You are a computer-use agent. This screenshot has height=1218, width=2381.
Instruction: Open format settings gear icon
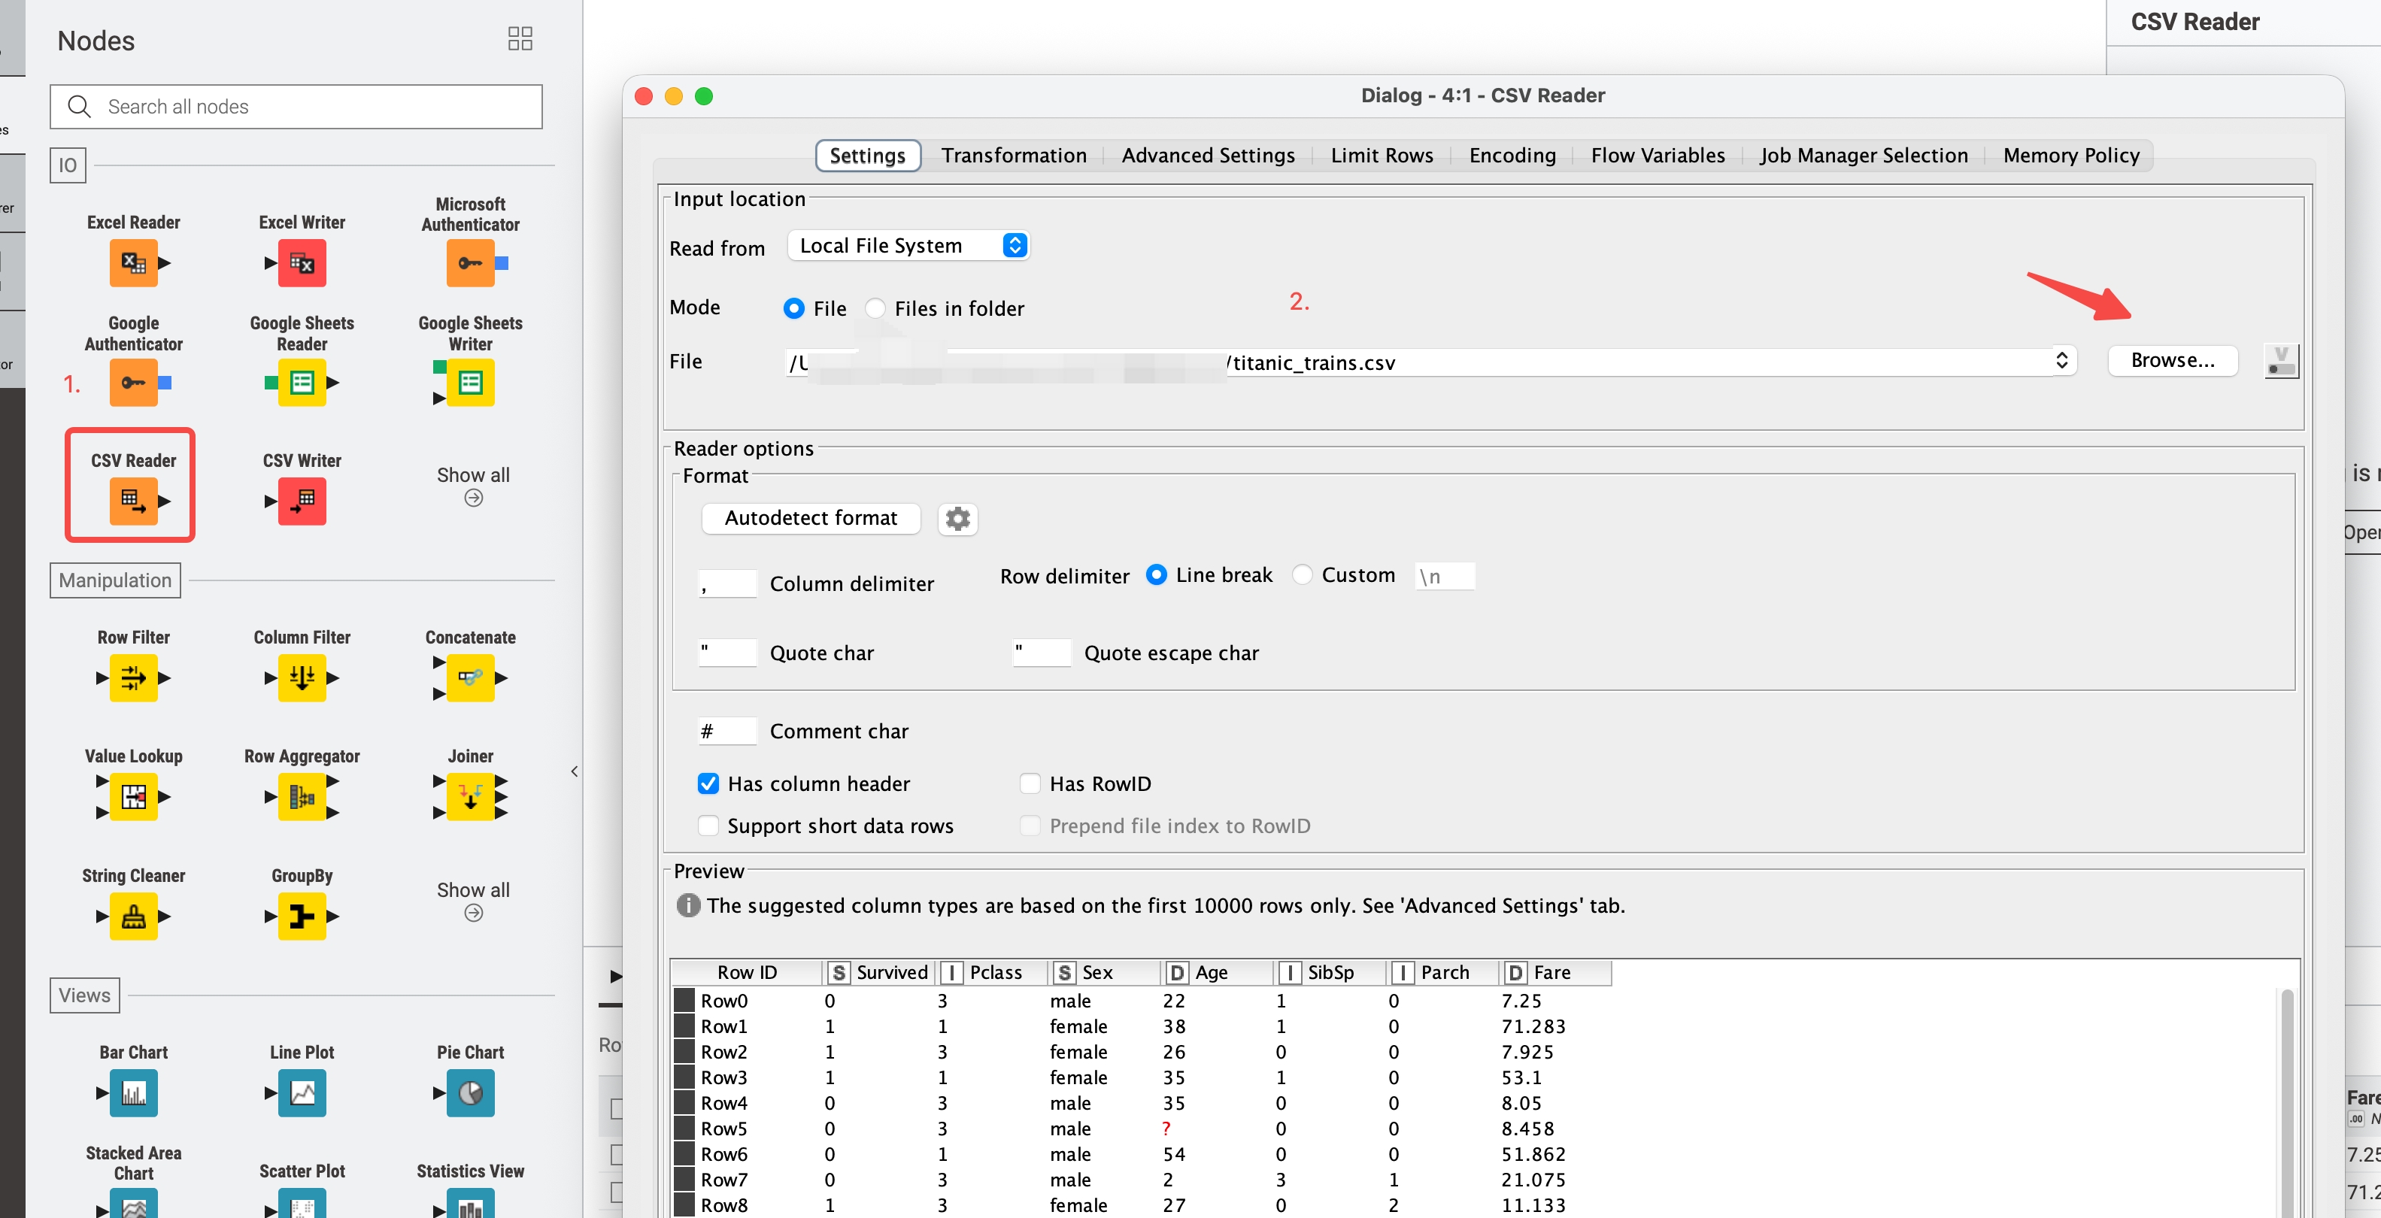click(x=957, y=519)
